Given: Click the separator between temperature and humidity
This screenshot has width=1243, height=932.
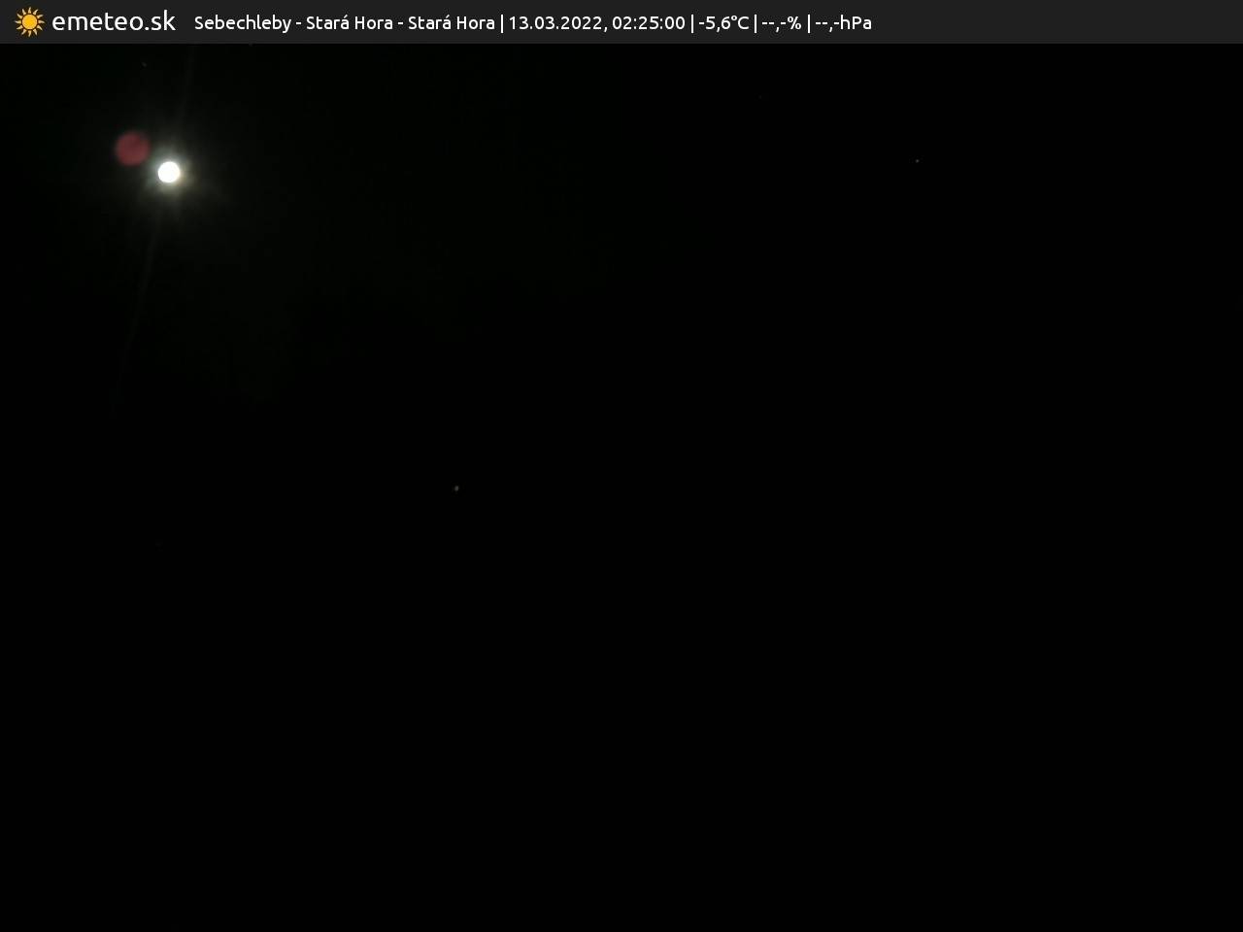Looking at the screenshot, I should click(756, 22).
